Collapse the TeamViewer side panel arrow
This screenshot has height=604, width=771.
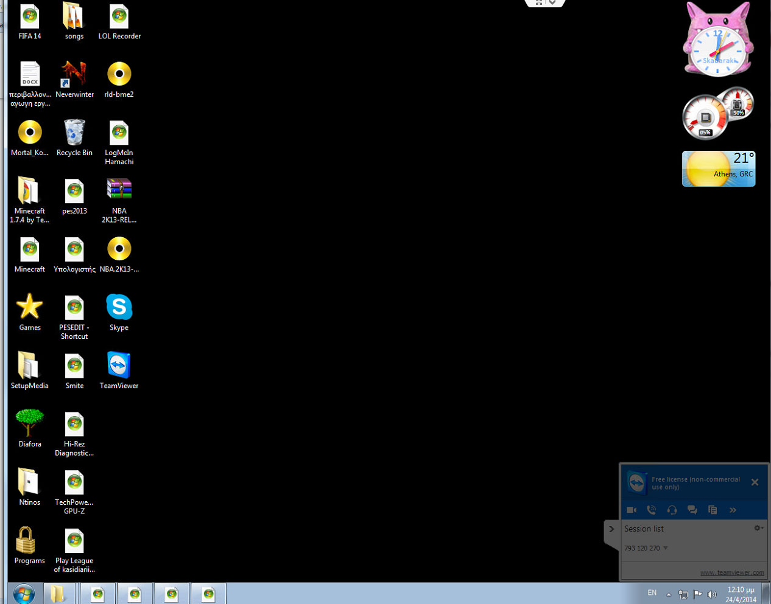coord(611,529)
